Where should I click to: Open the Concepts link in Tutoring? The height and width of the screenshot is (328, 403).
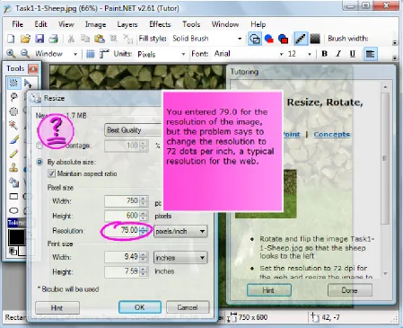[x=331, y=135]
